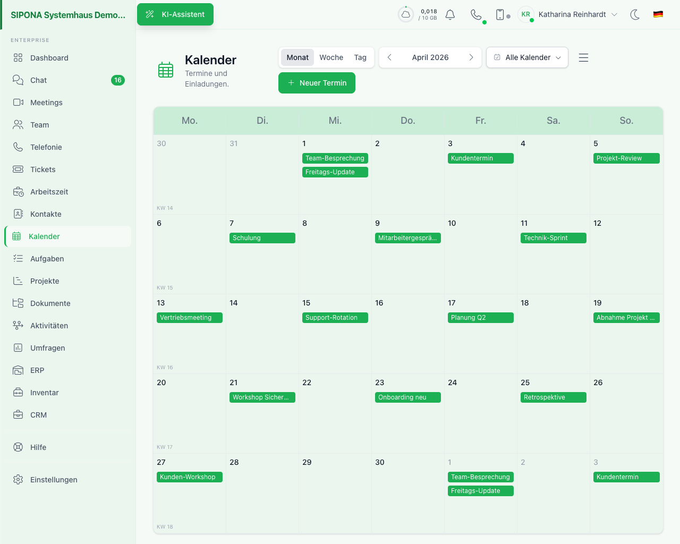The height and width of the screenshot is (544, 680).
Task: Open the Retrospektive event
Action: tap(554, 397)
